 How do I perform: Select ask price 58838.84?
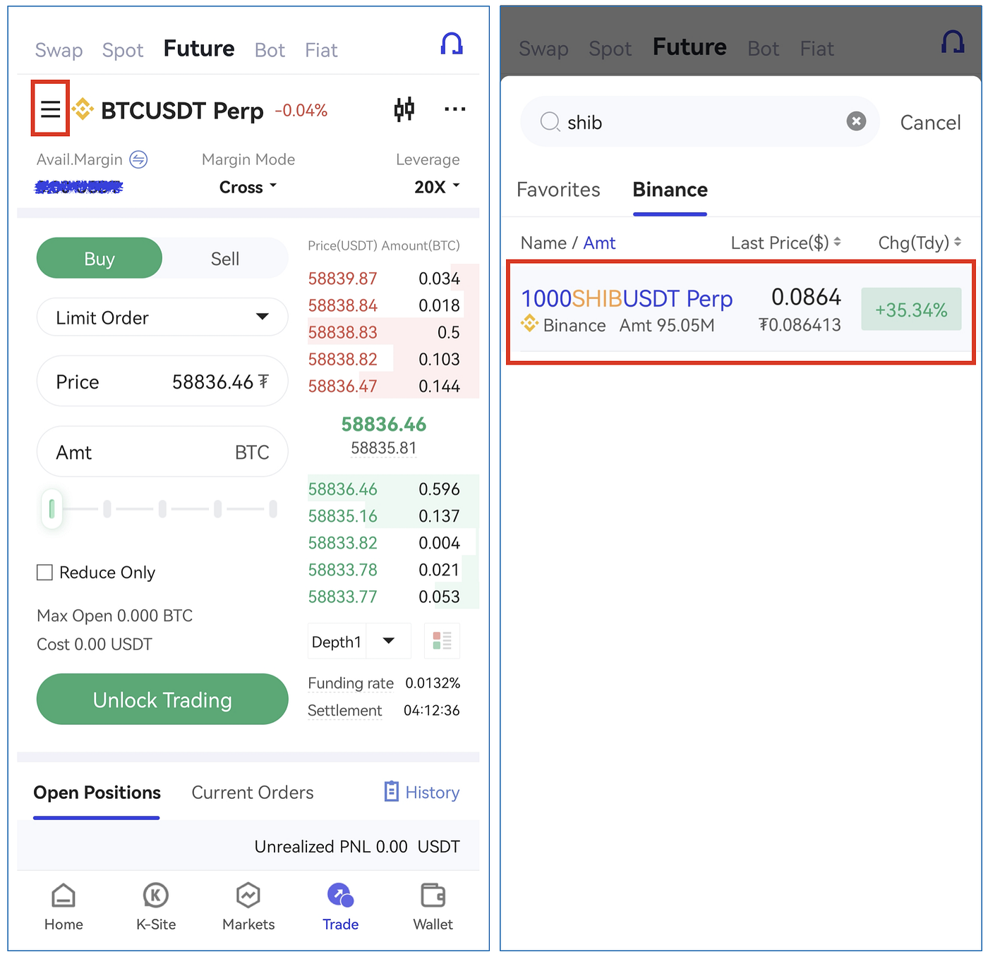click(343, 305)
